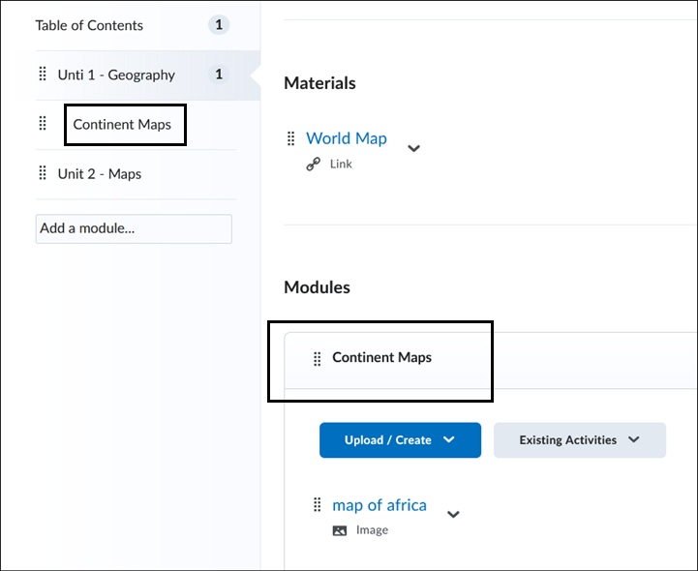This screenshot has height=571, width=698.
Task: Click the Continent Maps module title in Modules
Action: 381,358
